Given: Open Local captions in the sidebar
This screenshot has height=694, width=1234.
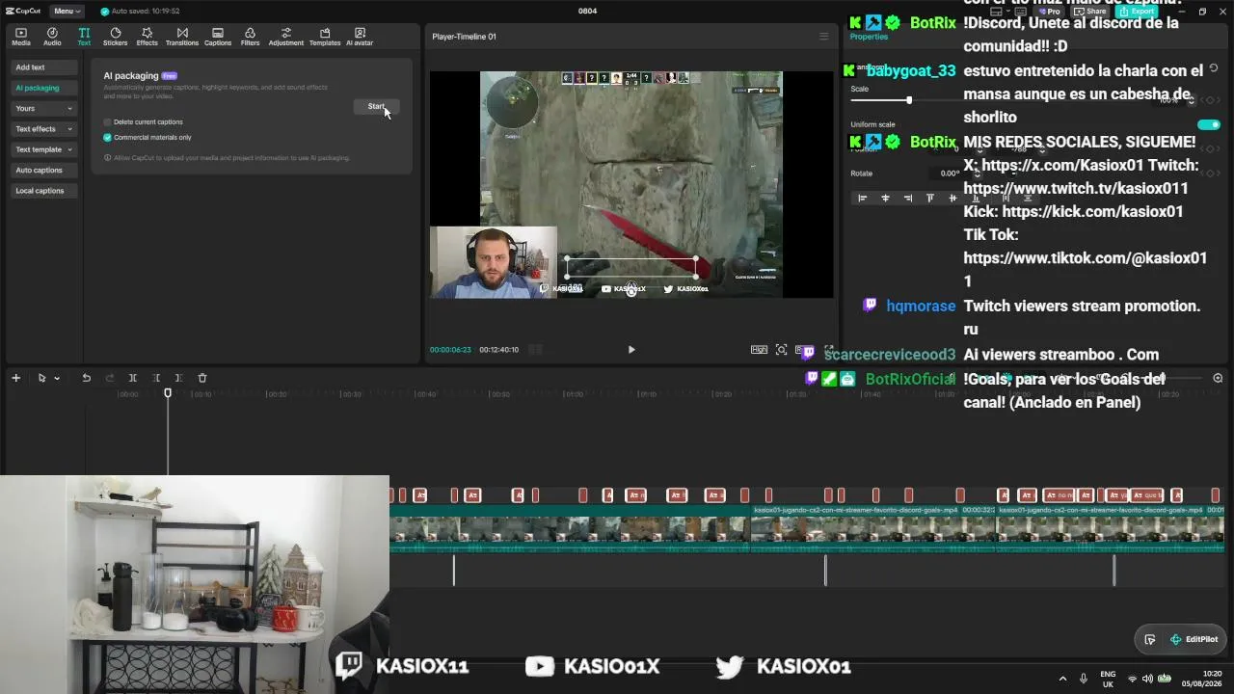Looking at the screenshot, I should [43, 191].
